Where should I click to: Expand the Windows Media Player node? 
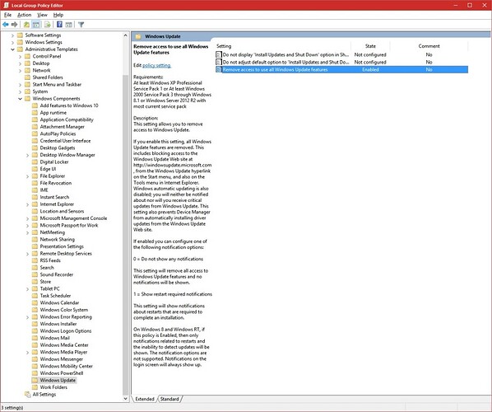pos(27,353)
